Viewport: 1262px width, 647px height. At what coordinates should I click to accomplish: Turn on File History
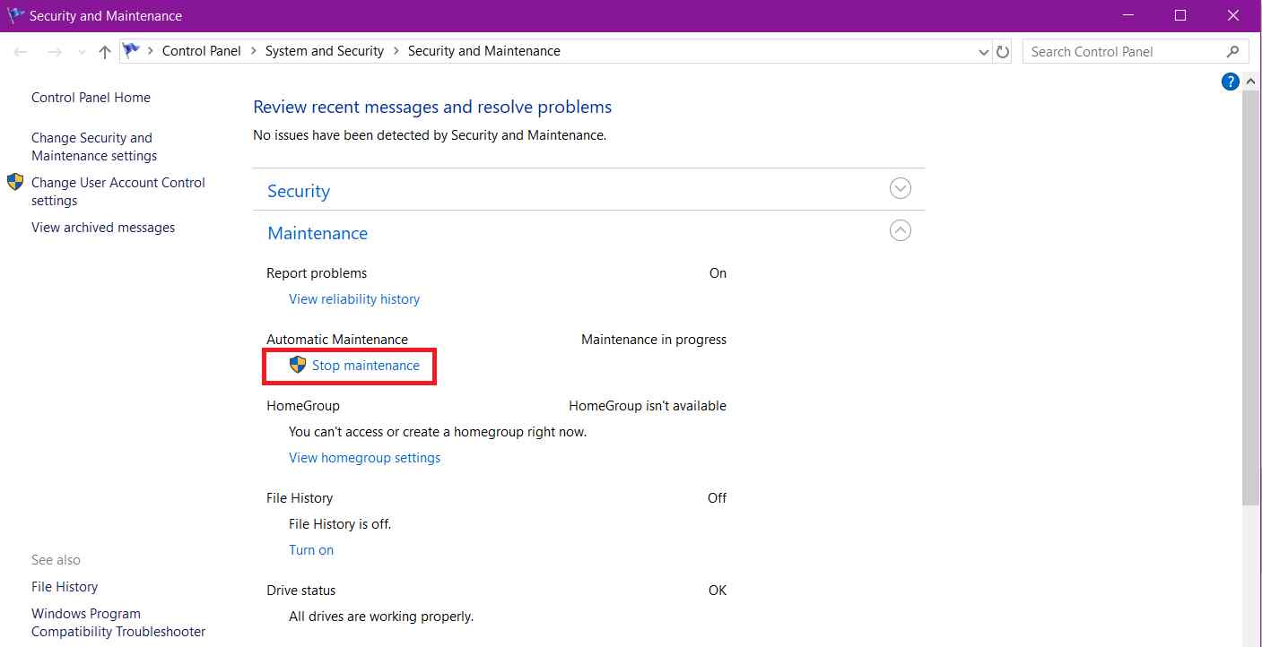click(x=310, y=550)
